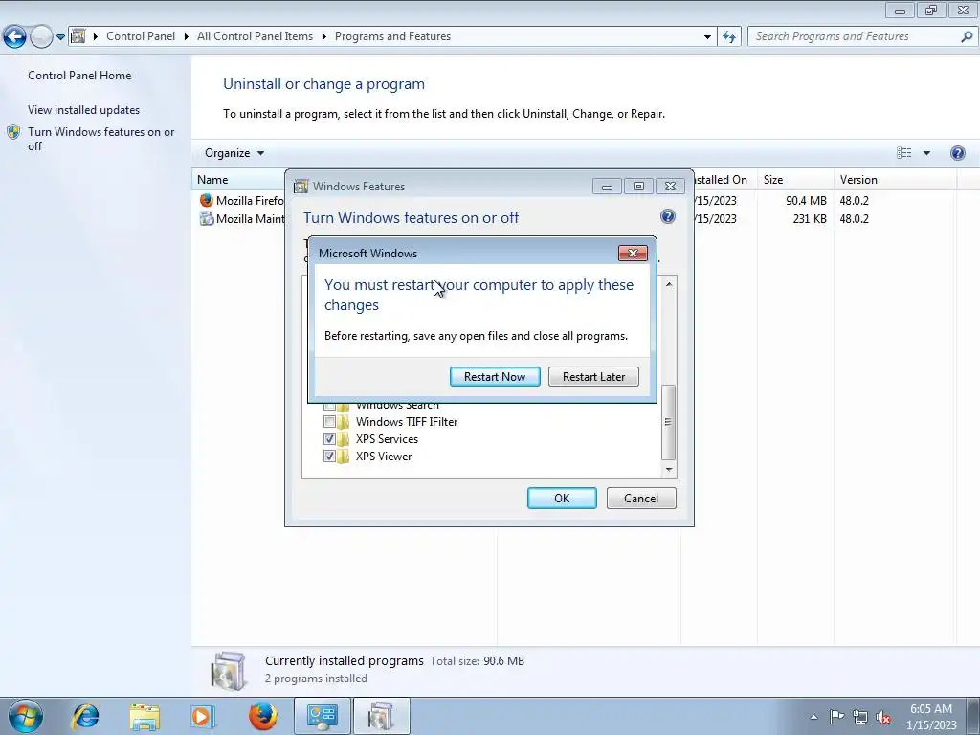980x735 pixels.
Task: Open Action Center flag icon
Action: 836,717
